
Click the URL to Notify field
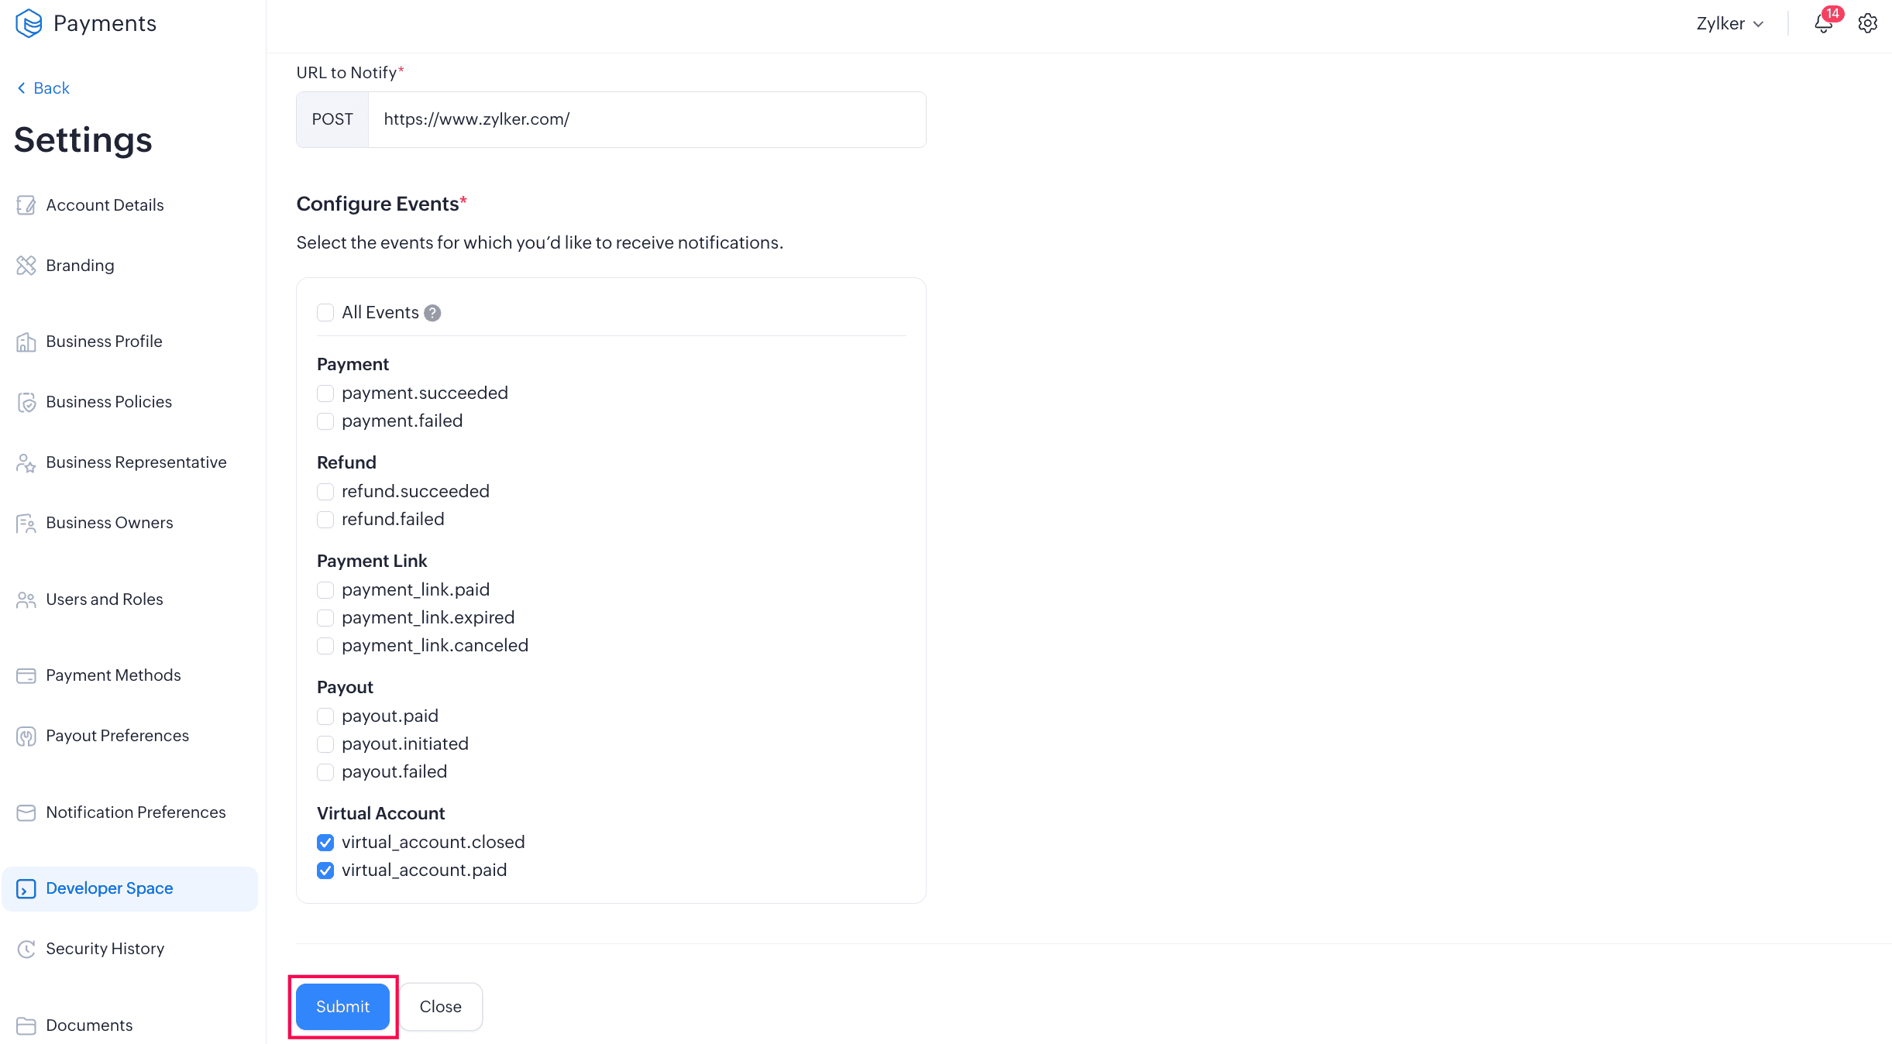tap(646, 119)
